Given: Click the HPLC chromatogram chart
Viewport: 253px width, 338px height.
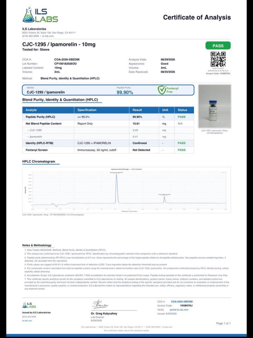Looking at the screenshot, I should [126, 190].
